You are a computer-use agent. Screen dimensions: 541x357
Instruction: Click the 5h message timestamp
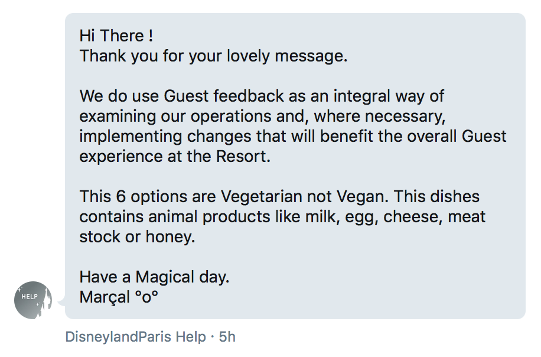pyautogui.click(x=227, y=337)
